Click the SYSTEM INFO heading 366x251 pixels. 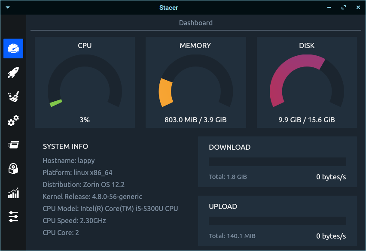point(65,146)
